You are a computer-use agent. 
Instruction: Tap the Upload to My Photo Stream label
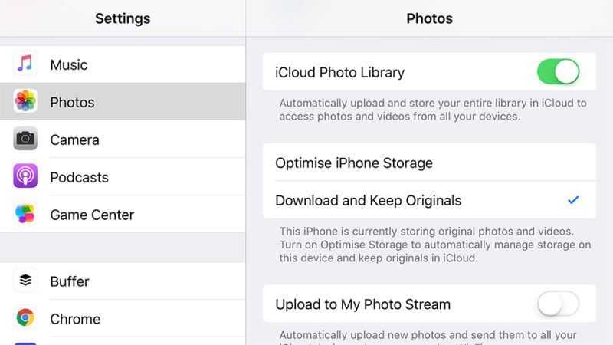[363, 304]
